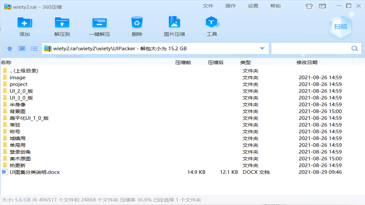365x205 pixels.
Task: Click the 删除 (delete) trash icon
Action: [137, 22]
